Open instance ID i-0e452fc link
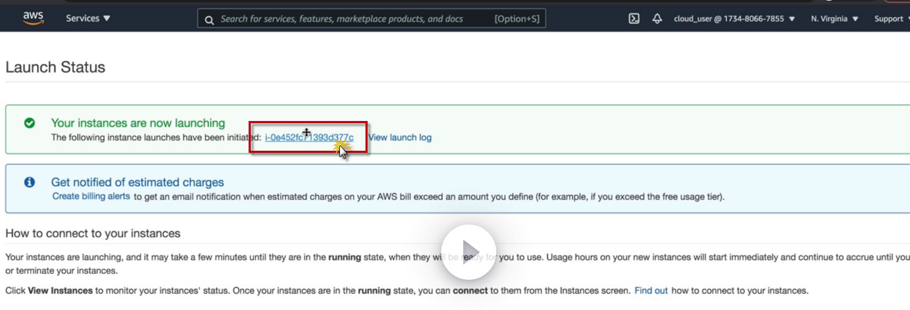This screenshot has height=310, width=910. (309, 137)
